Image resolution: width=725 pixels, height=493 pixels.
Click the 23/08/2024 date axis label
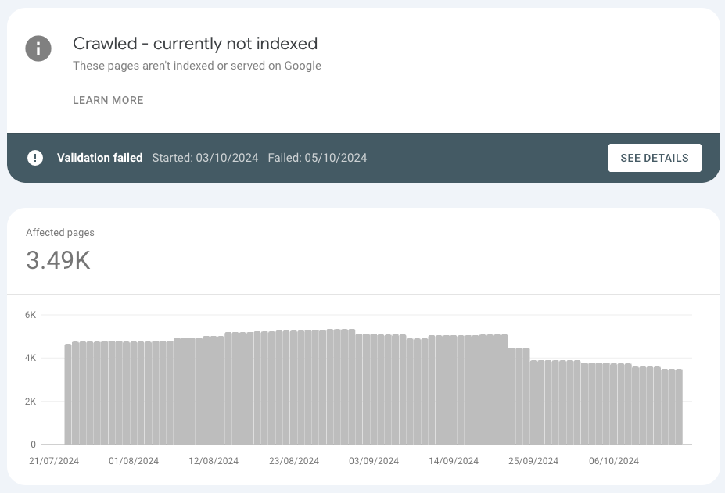tap(294, 461)
